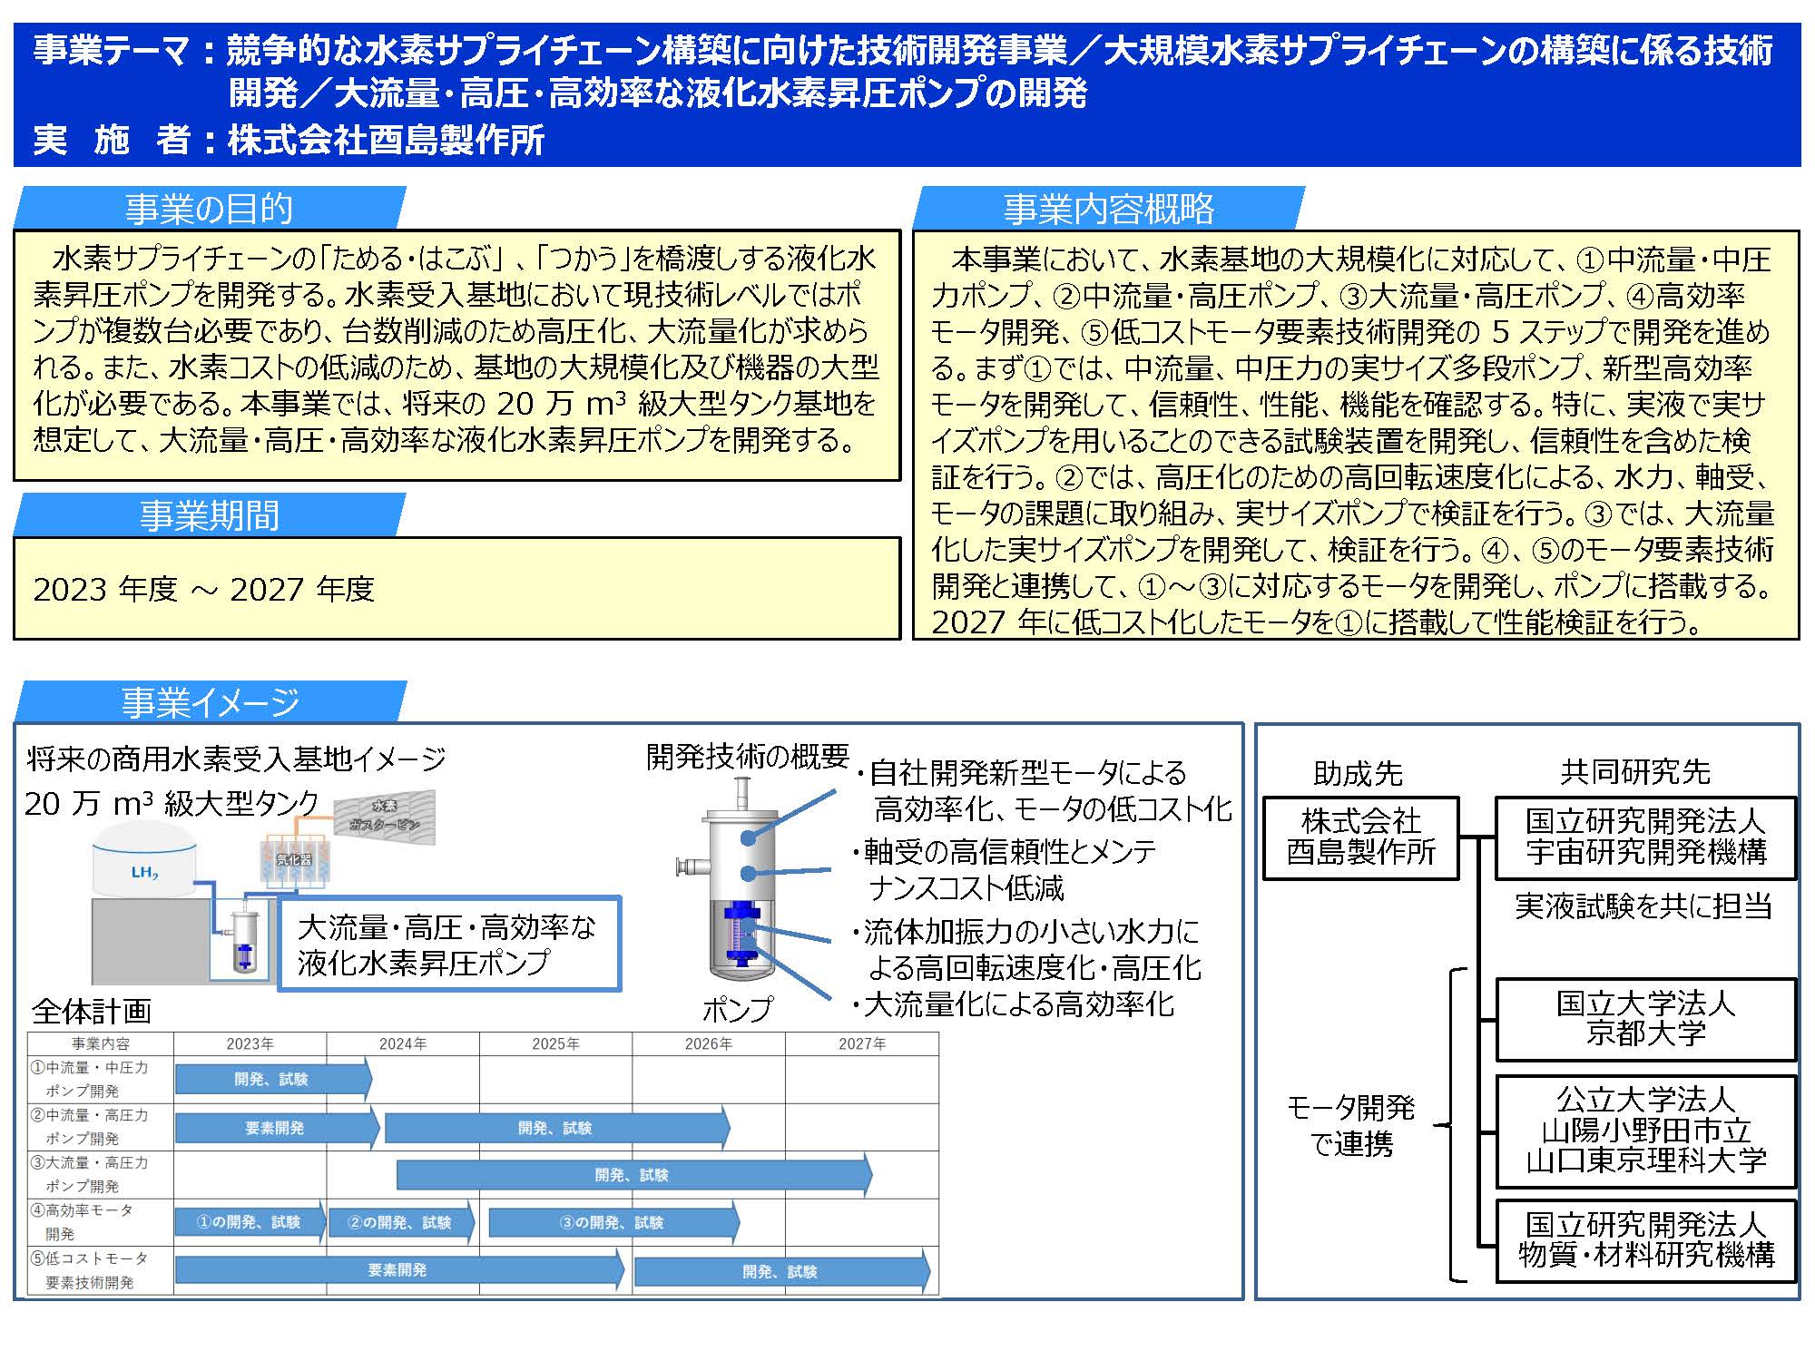
Task: Click the 開発、試験 bar in row ①
Action: coord(273,1079)
